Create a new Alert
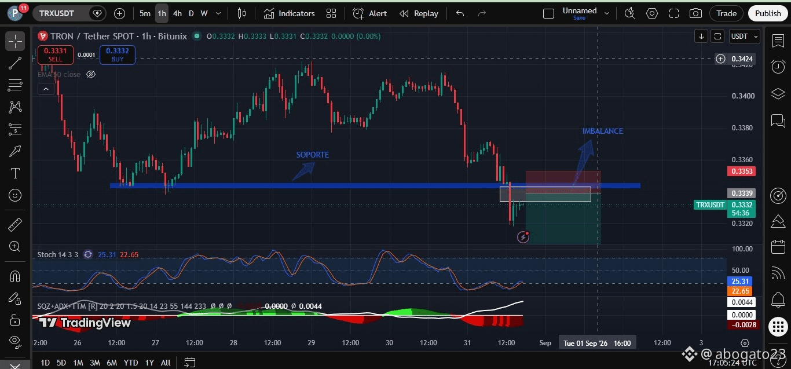The height and width of the screenshot is (369, 791). (x=370, y=13)
